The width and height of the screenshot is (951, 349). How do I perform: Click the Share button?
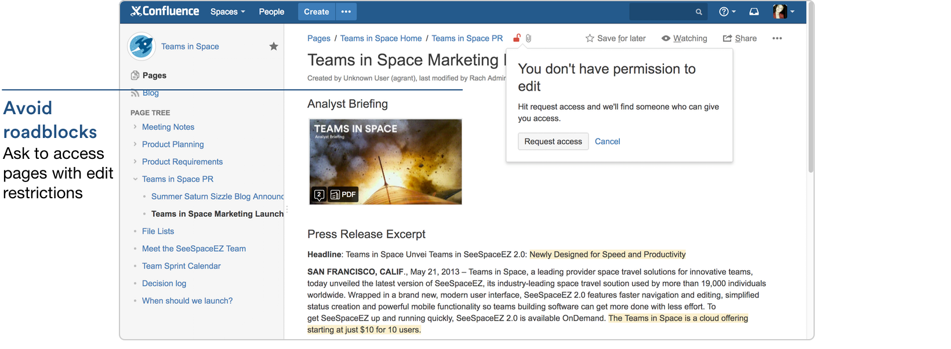click(x=740, y=38)
